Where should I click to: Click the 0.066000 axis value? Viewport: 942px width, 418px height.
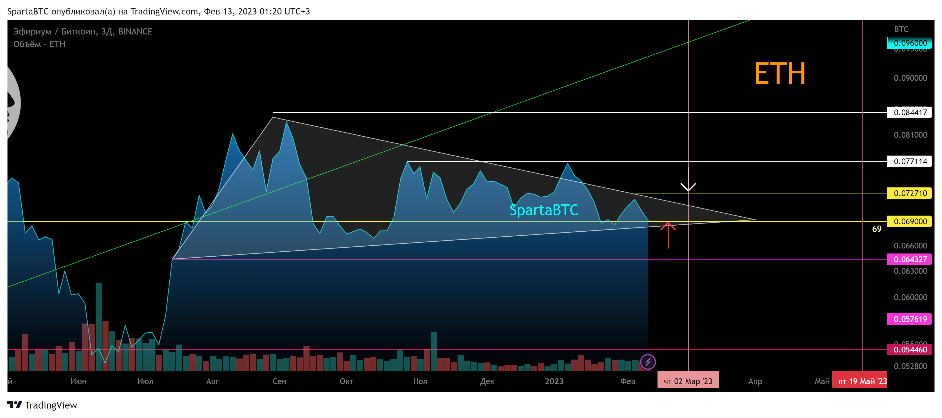(x=910, y=246)
